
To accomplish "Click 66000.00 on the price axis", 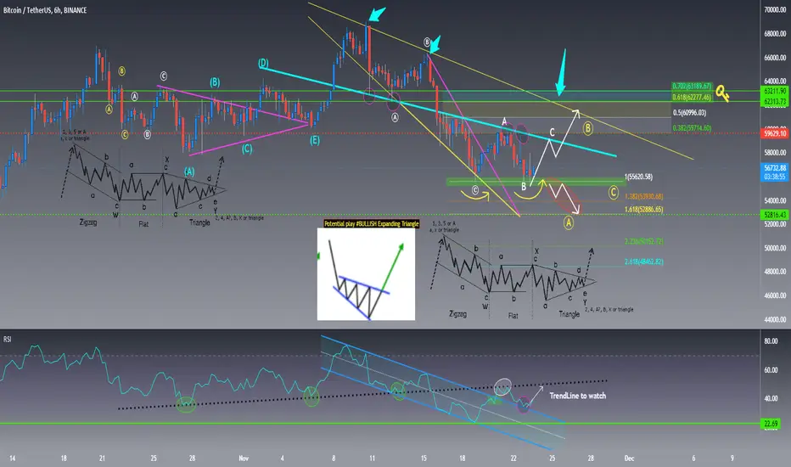I will tap(775, 58).
